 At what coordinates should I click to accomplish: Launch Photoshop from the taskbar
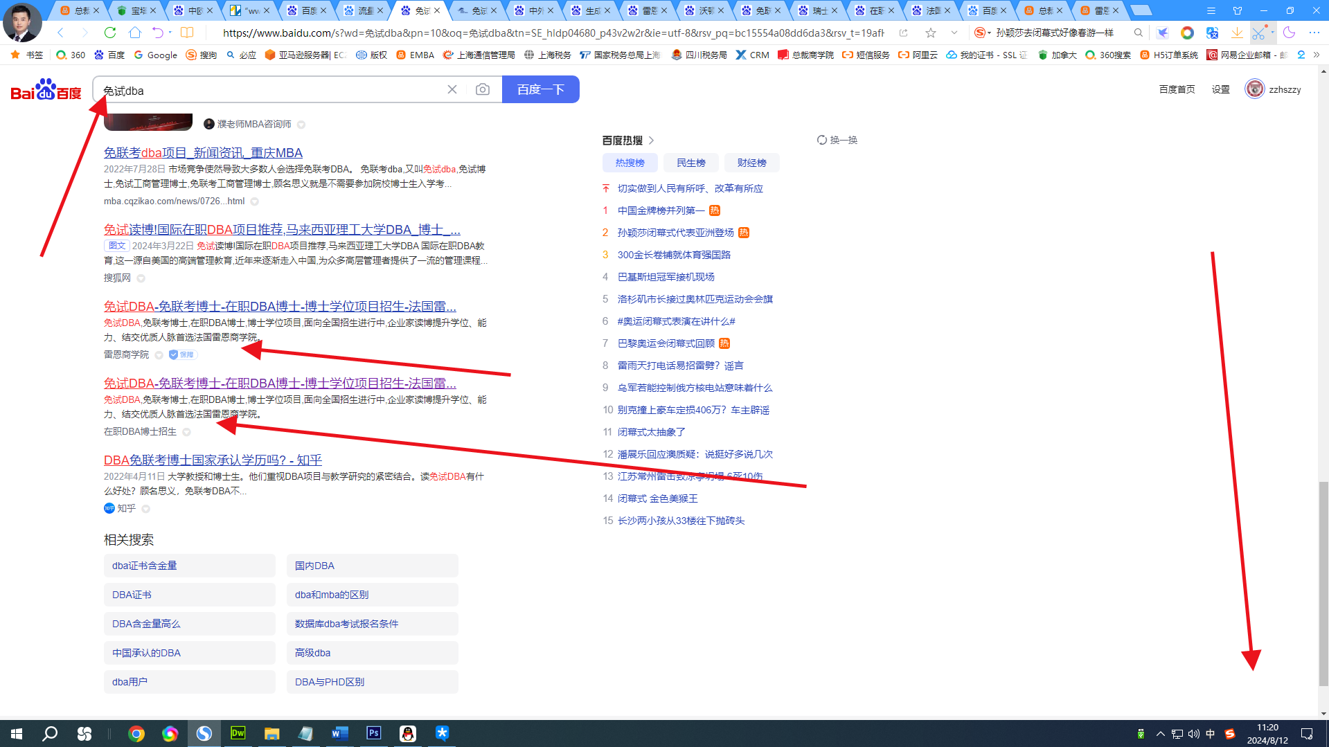tap(373, 733)
